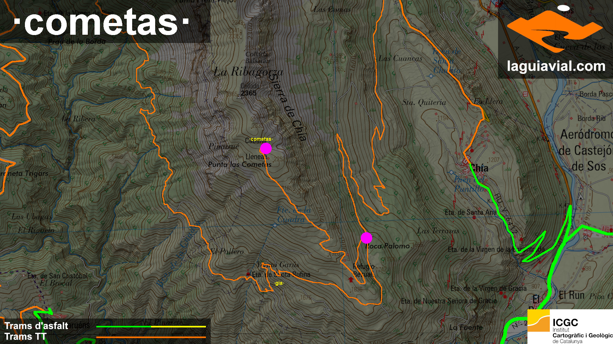Click the Institut Cartogràfic i Geològic text
The width and height of the screenshot is (613, 344).
pyautogui.click(x=582, y=335)
